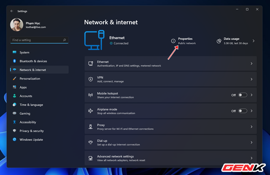This screenshot has width=270, height=175.
Task: Click the Properties info icon
Action: click(173, 41)
